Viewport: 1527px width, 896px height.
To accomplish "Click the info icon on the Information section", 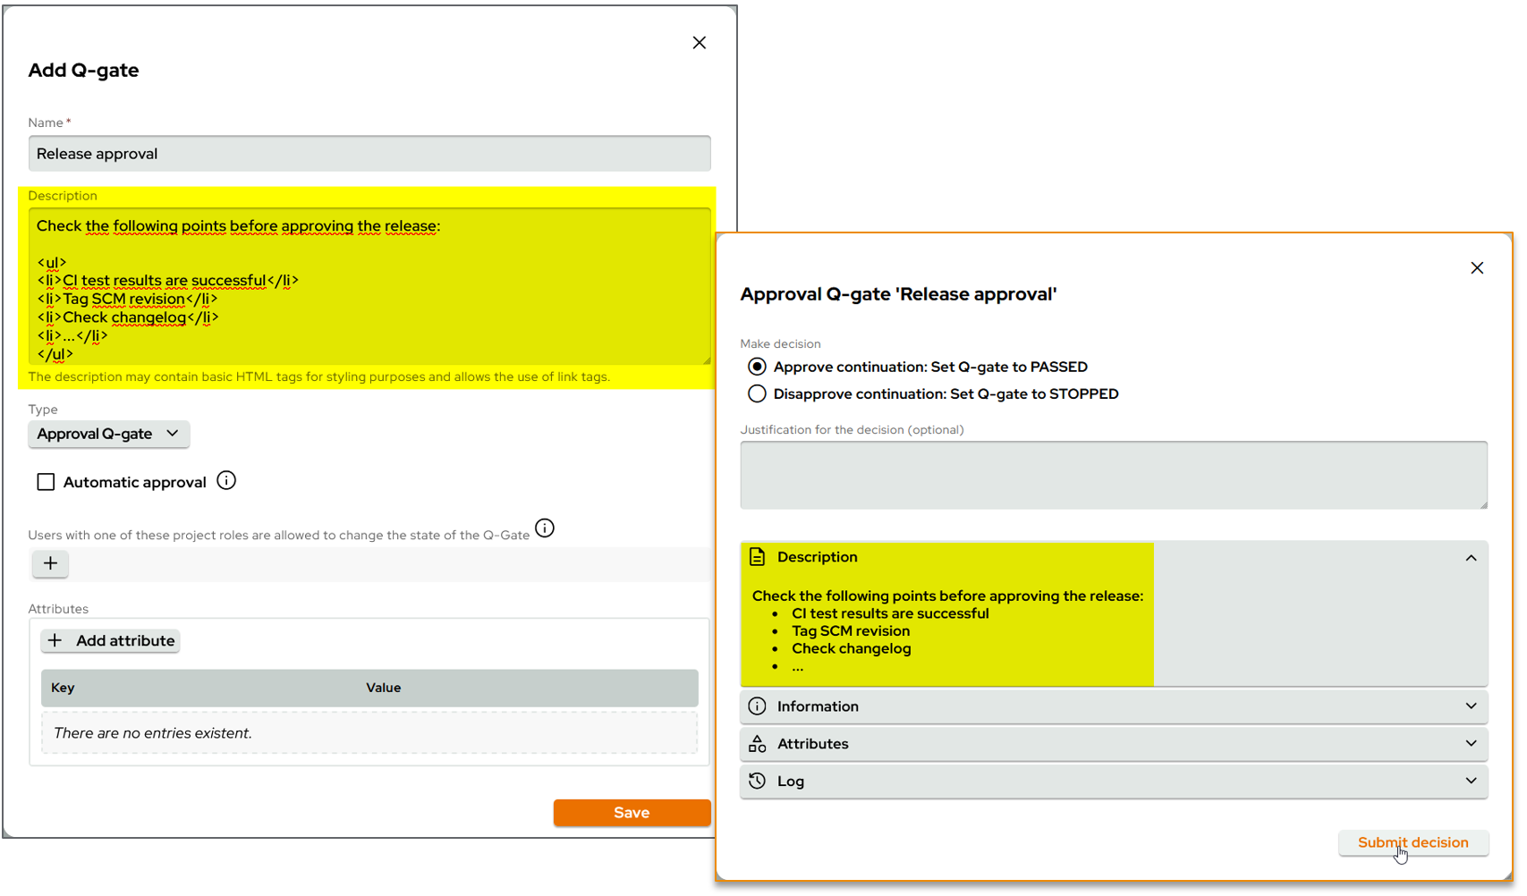I will (757, 706).
